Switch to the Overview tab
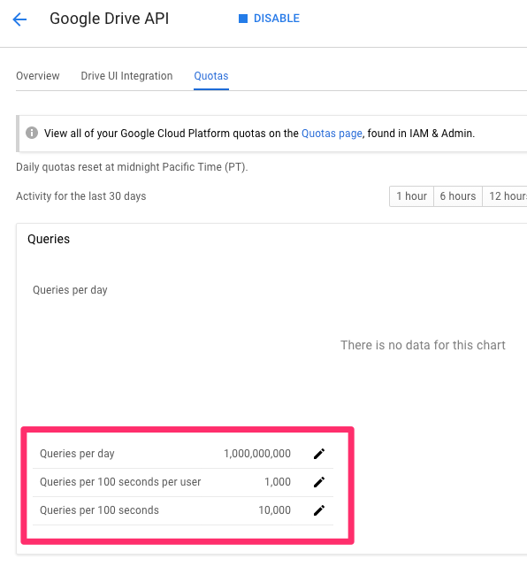The width and height of the screenshot is (527, 582). (37, 76)
